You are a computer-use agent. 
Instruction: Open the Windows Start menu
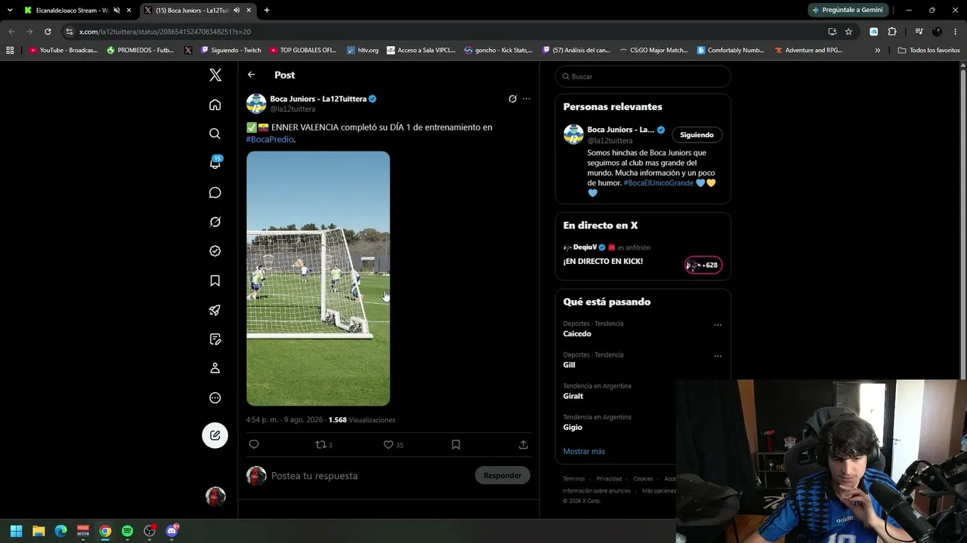[16, 531]
